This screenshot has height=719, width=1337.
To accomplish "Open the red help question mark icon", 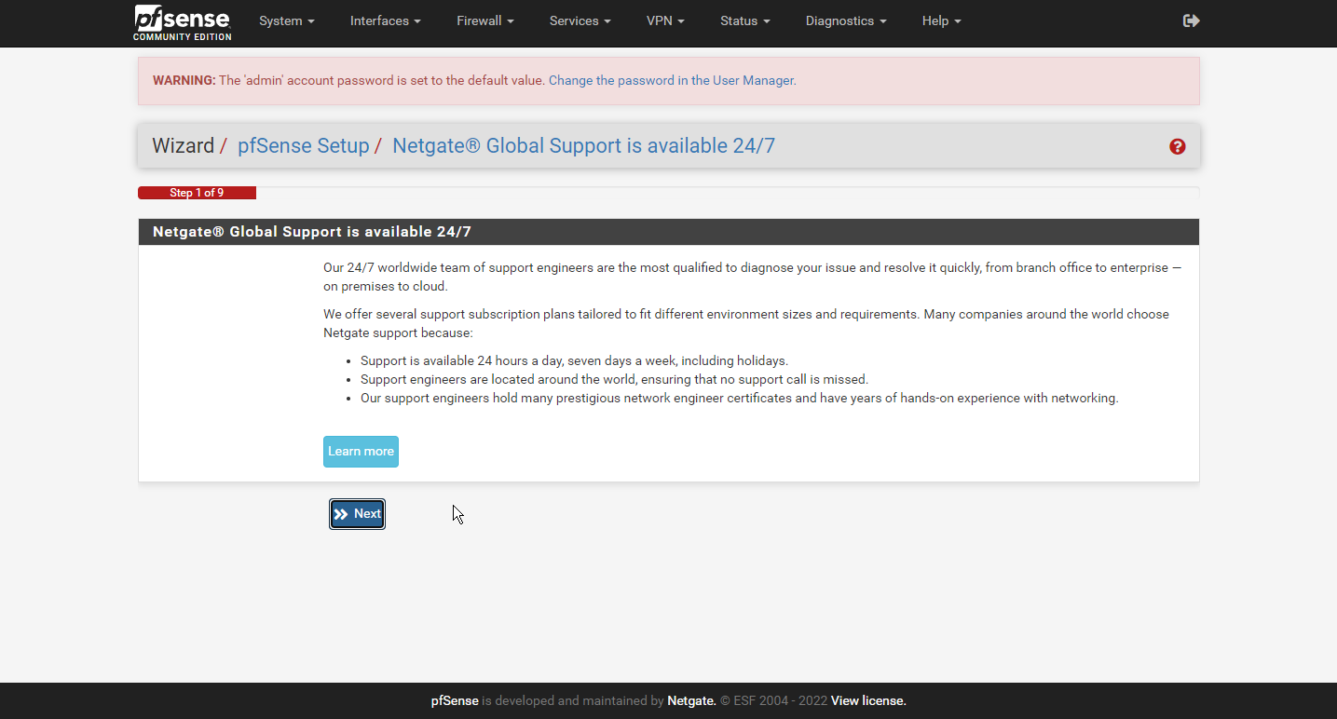I will [1178, 146].
